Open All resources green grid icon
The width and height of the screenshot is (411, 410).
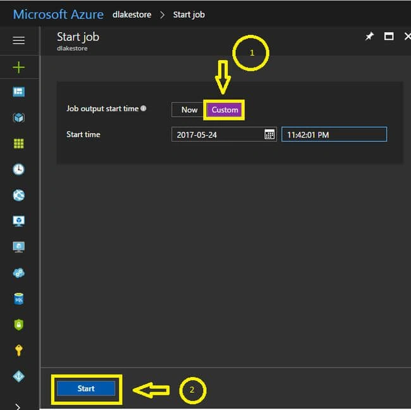click(18, 143)
